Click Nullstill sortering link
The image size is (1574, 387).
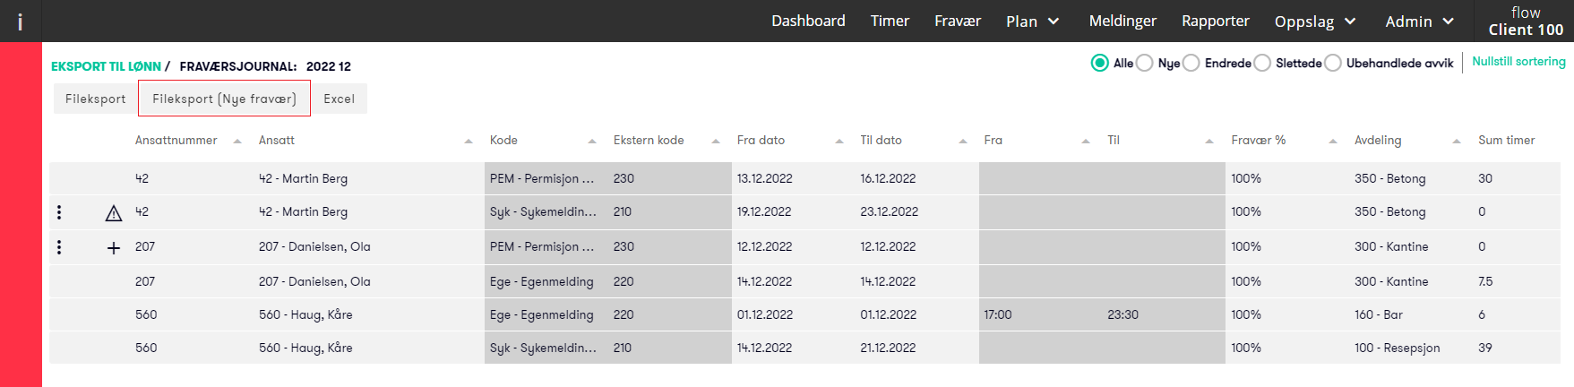point(1518,62)
